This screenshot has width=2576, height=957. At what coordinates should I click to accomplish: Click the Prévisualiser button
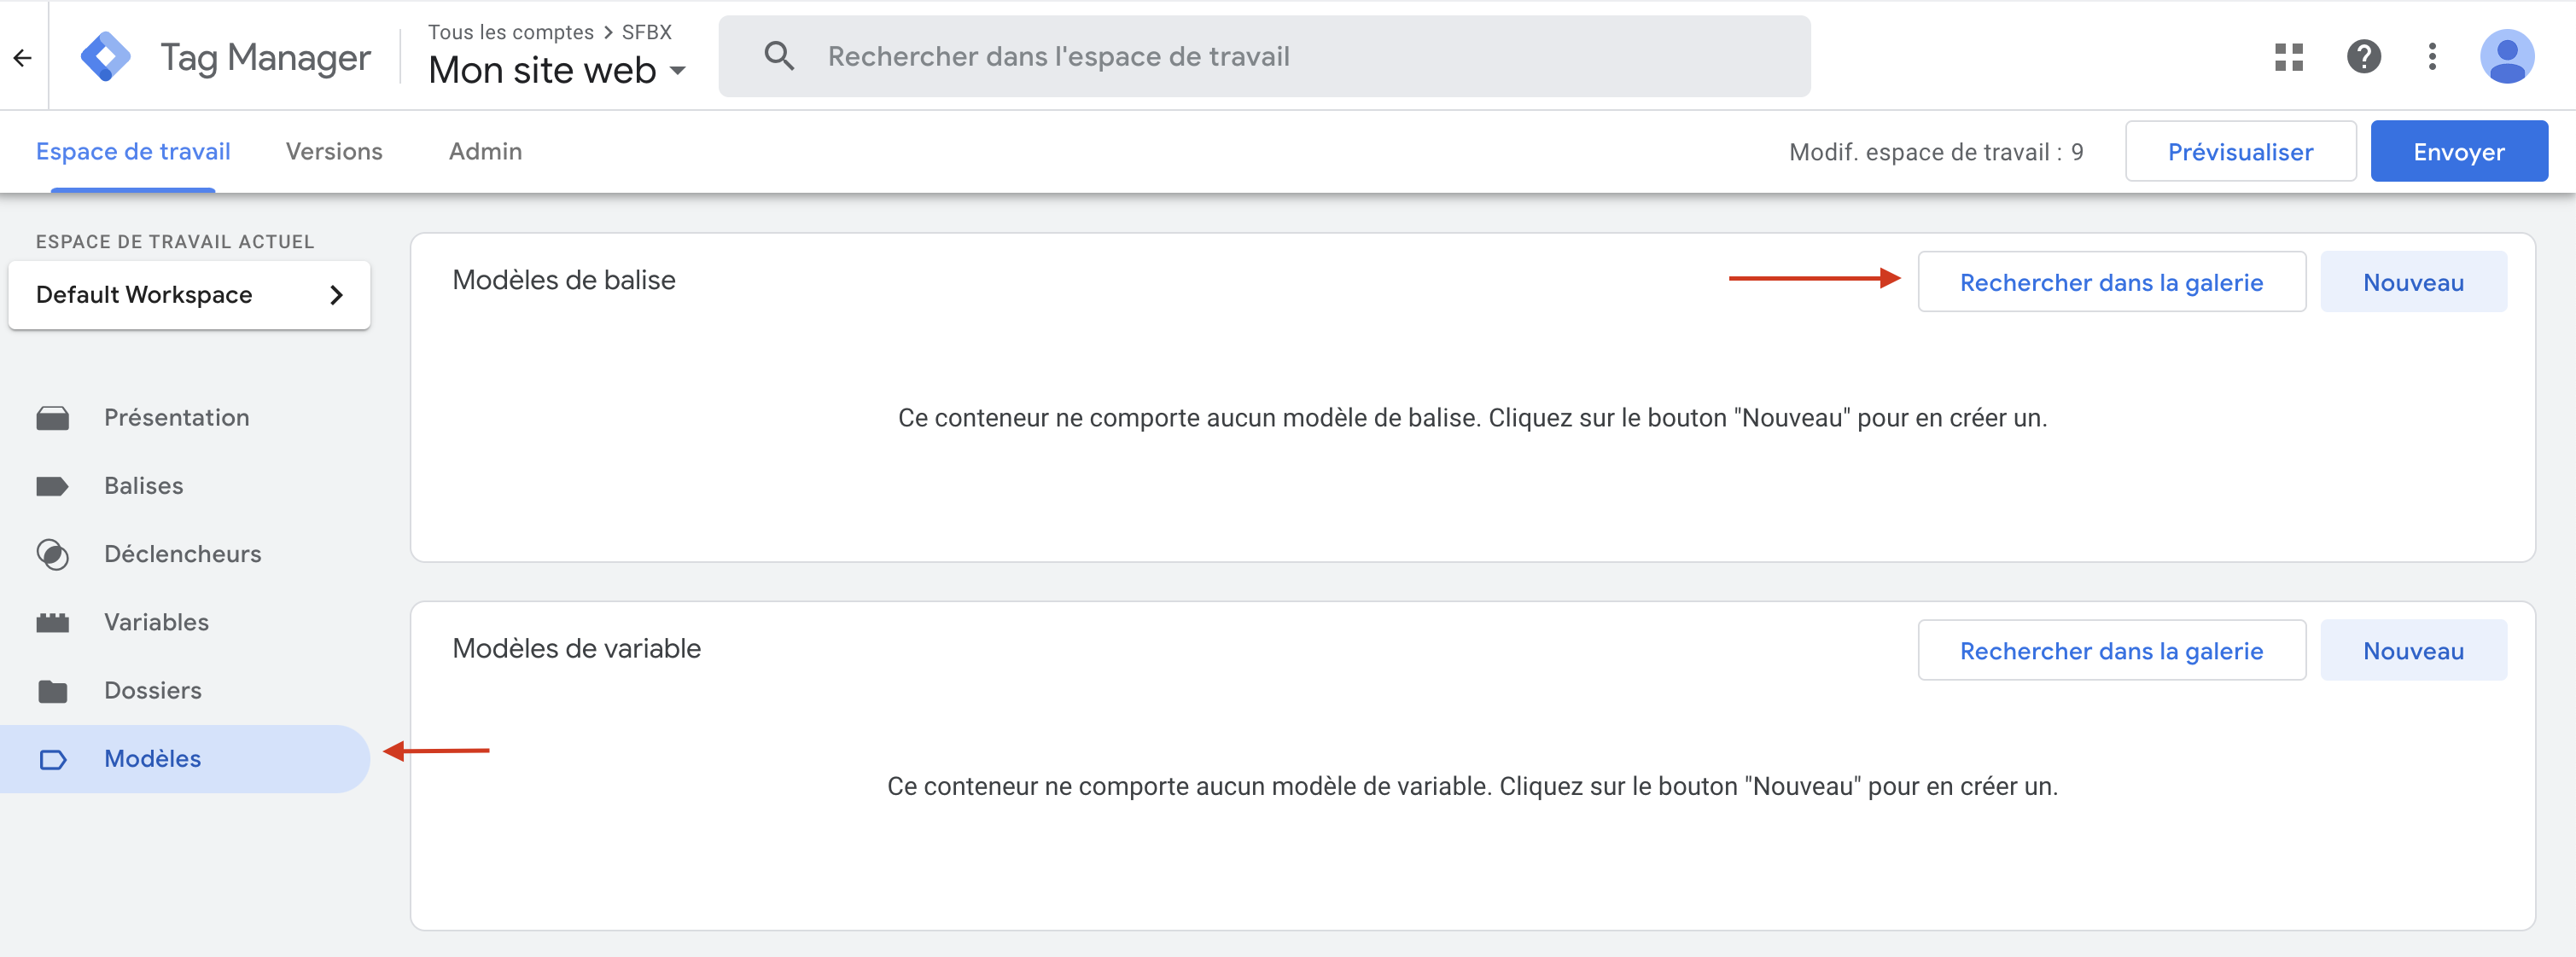pos(2240,151)
